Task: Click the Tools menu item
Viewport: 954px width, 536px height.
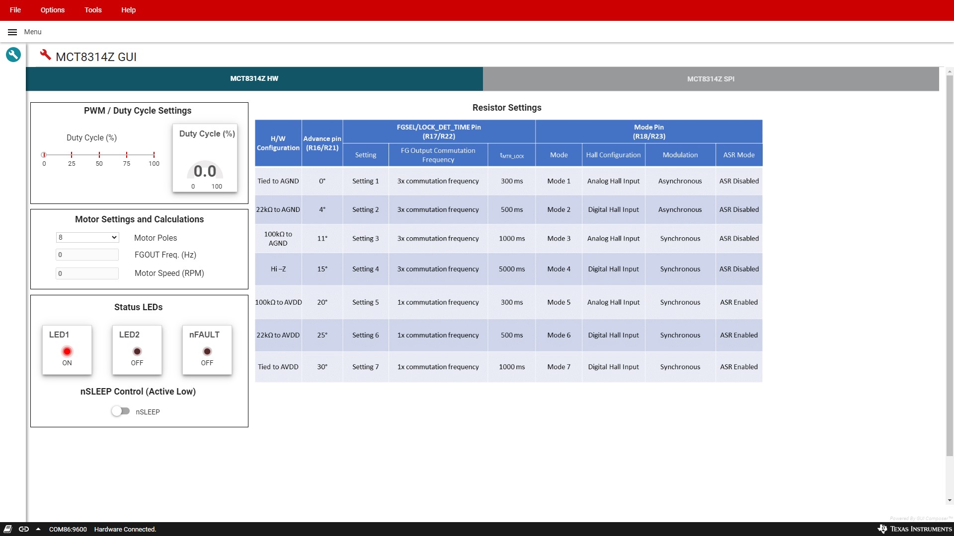Action: [93, 10]
